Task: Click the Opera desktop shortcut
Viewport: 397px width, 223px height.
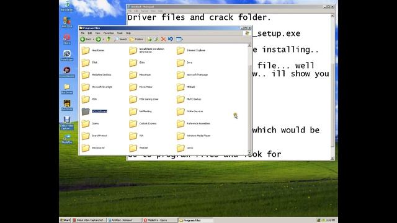Action: tap(67, 40)
